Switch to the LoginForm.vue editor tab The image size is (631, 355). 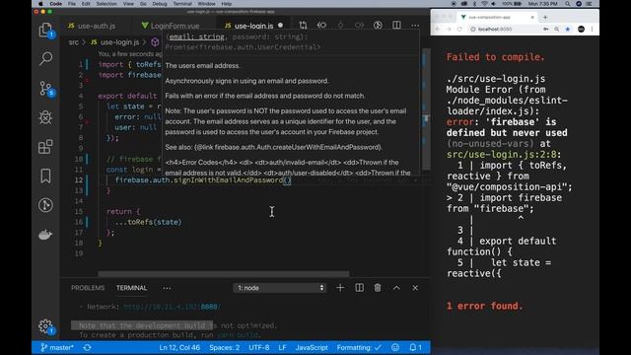(x=171, y=26)
